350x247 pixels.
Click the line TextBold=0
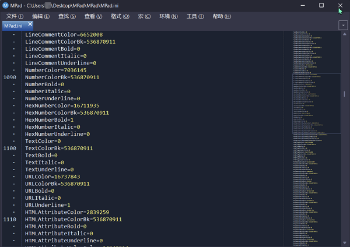click(x=41, y=156)
